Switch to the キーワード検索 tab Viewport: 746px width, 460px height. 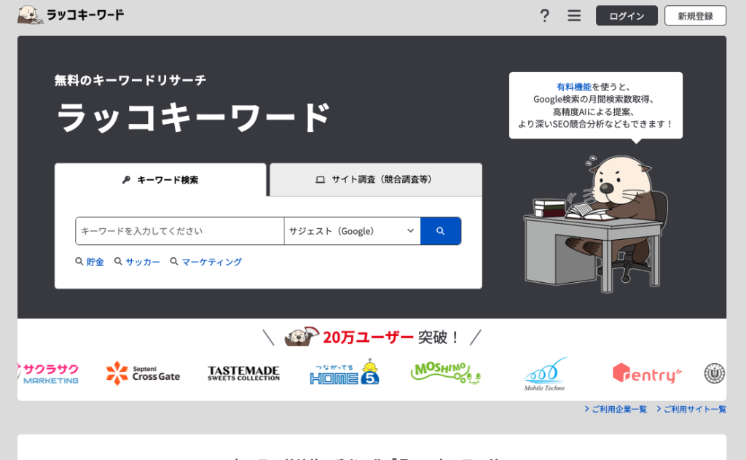click(x=160, y=179)
